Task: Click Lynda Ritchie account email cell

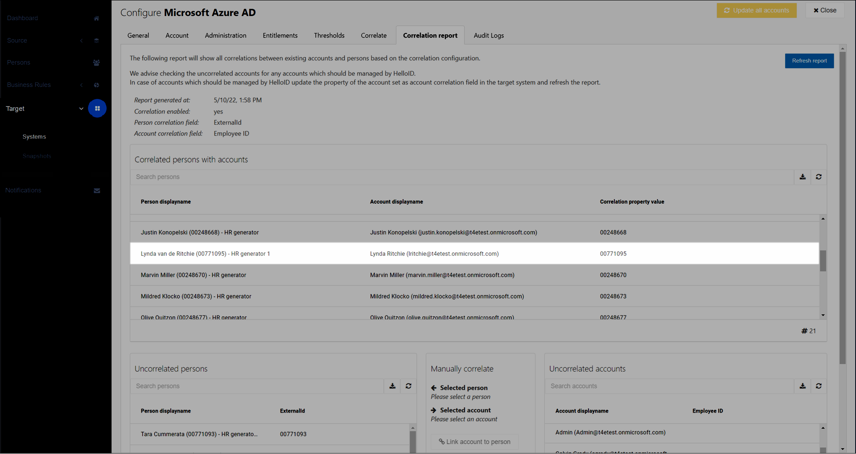Action: pos(434,254)
